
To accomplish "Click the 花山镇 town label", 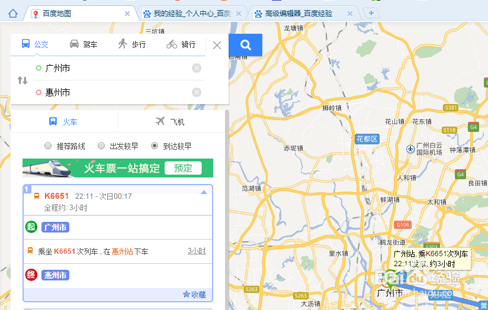I will coord(394,121).
